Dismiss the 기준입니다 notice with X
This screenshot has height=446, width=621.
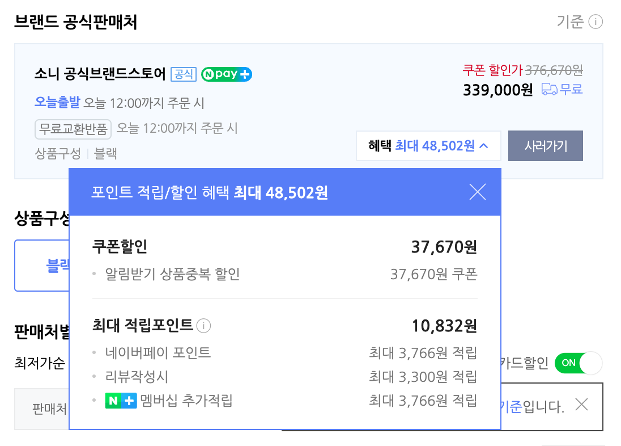(581, 405)
